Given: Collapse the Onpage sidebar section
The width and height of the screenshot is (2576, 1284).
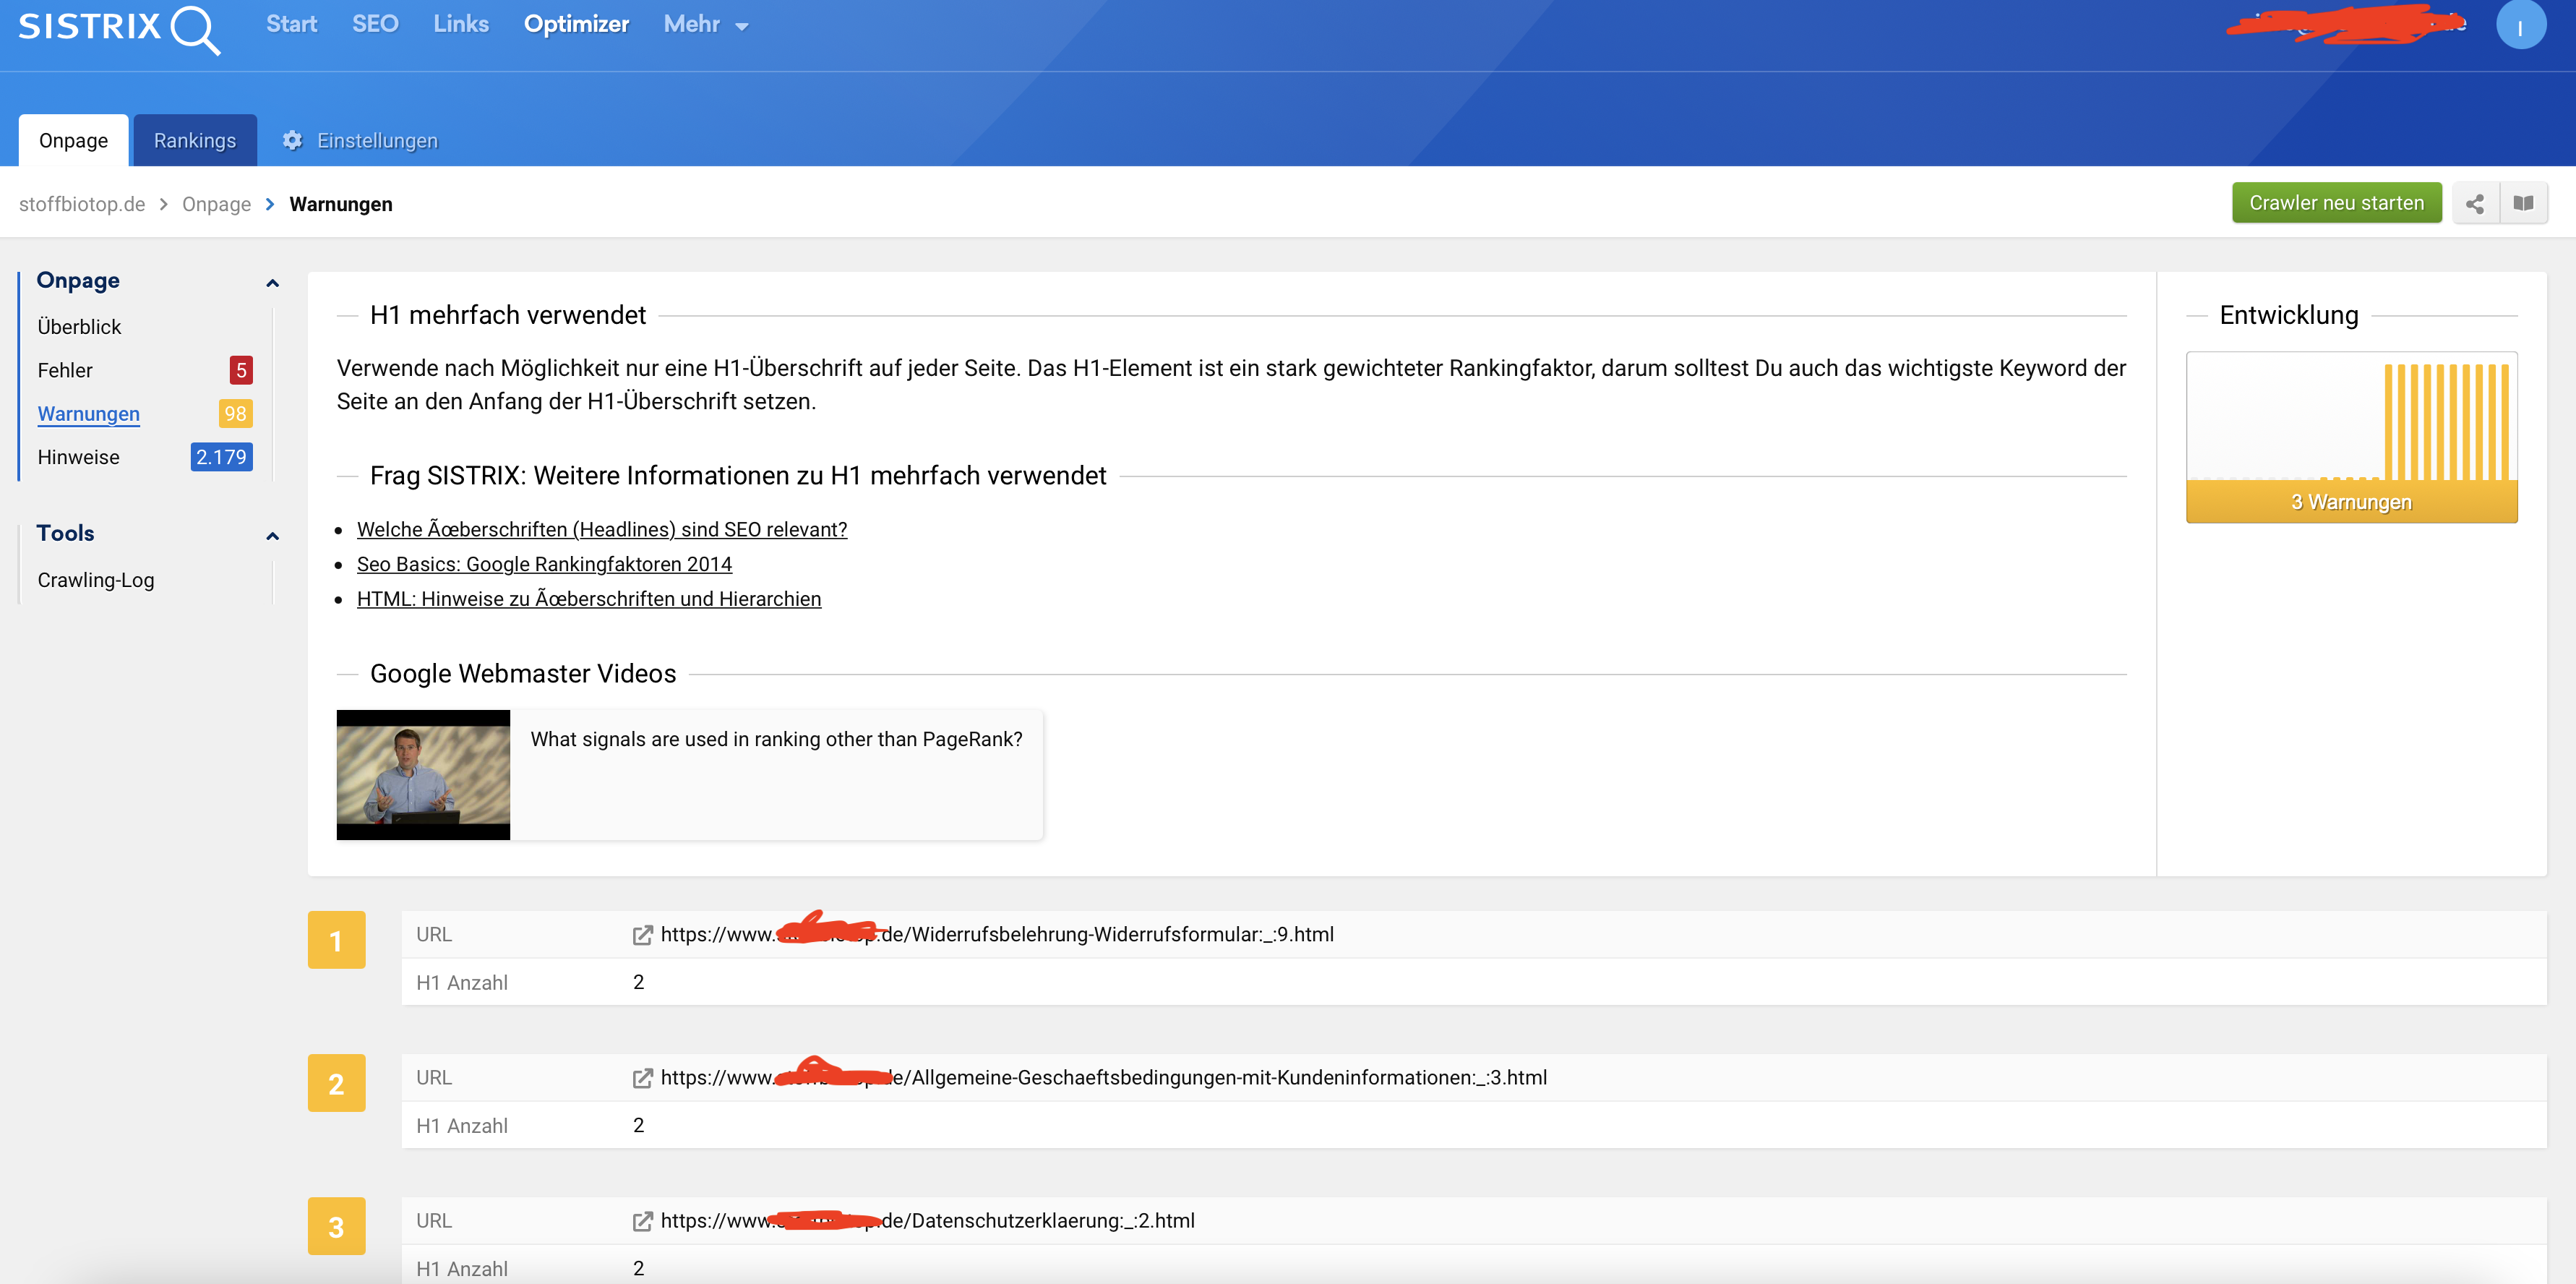Looking at the screenshot, I should tap(272, 283).
